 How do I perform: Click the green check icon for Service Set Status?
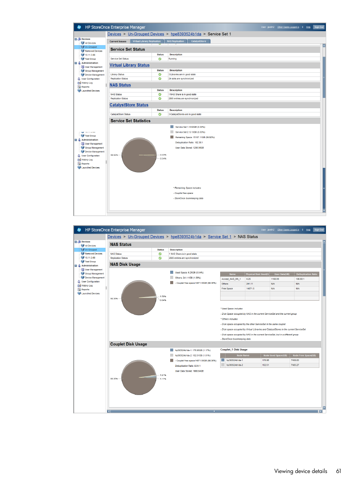point(160,59)
